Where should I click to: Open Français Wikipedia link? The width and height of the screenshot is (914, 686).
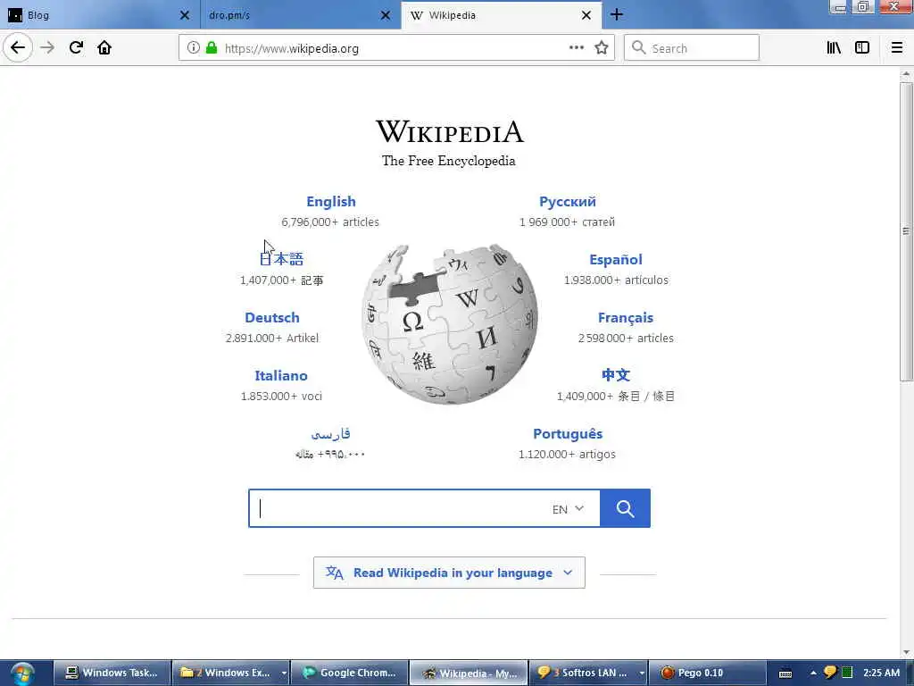pyautogui.click(x=626, y=318)
